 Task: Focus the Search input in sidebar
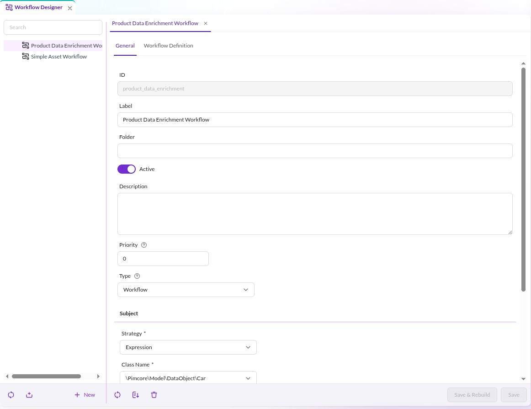pyautogui.click(x=53, y=27)
